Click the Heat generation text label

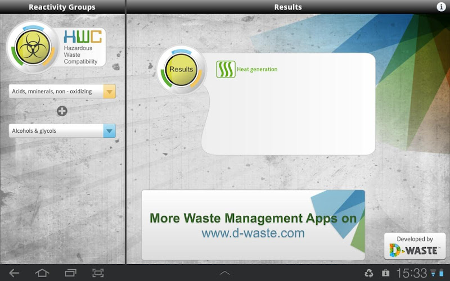click(257, 70)
